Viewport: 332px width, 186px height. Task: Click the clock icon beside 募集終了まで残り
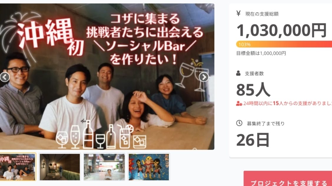click(239, 123)
